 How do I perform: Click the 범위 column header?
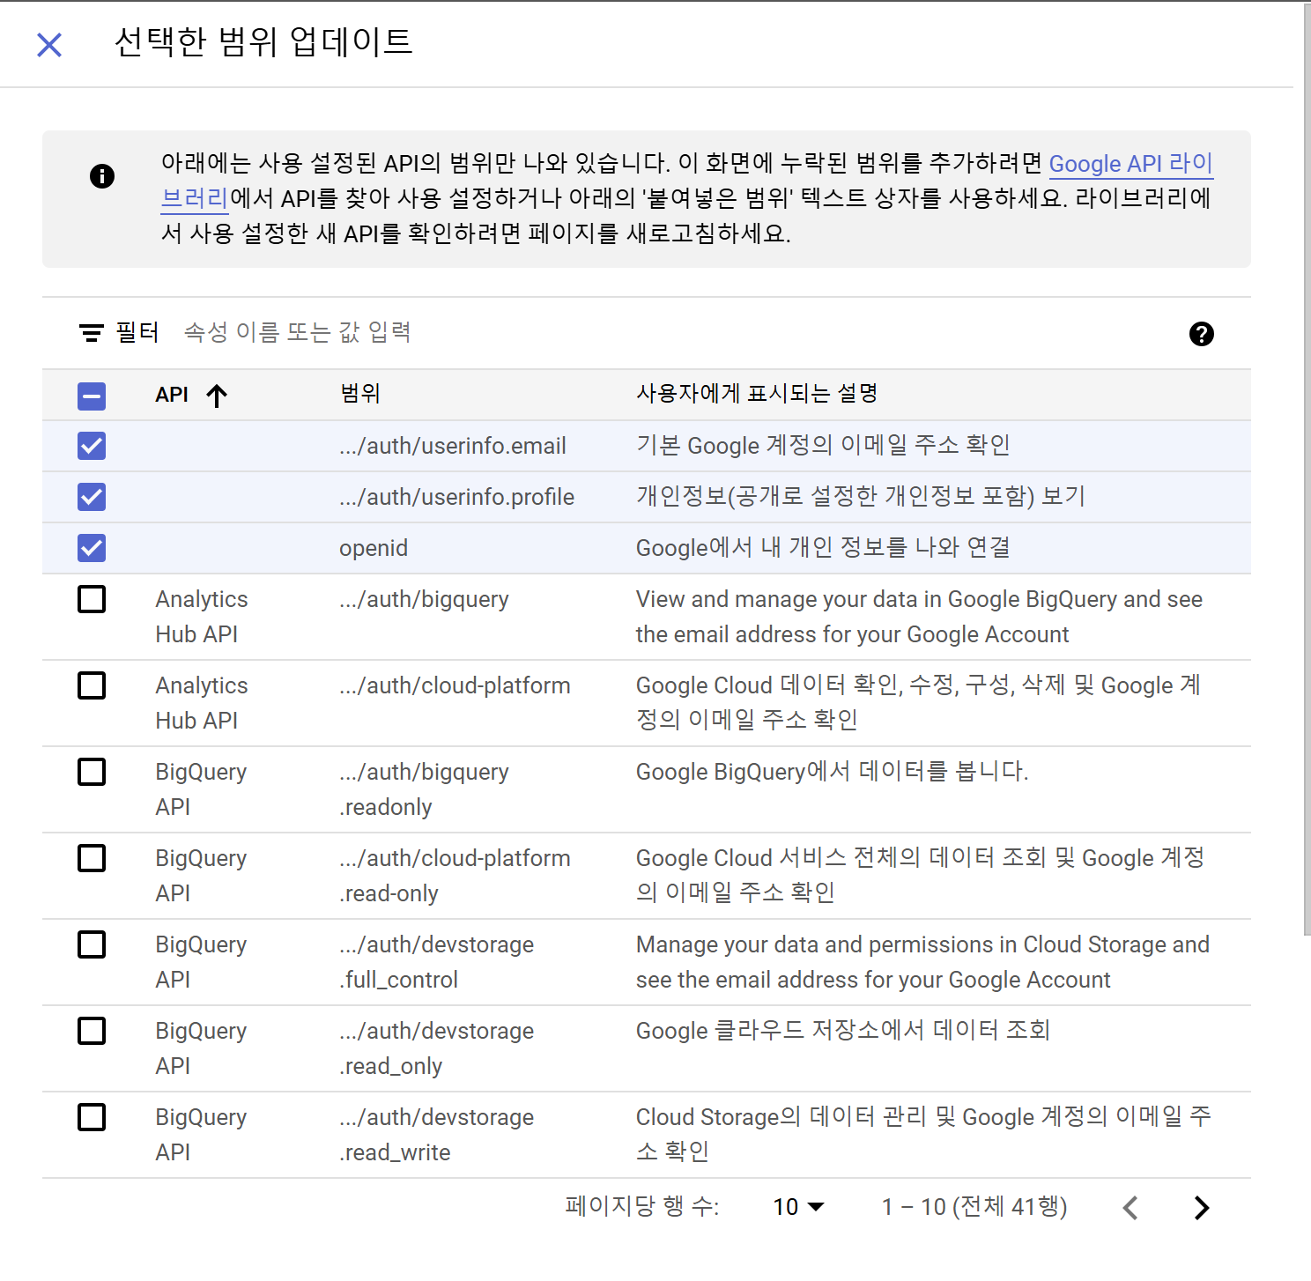(359, 394)
